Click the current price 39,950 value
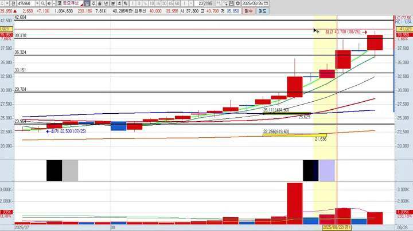413x231 pixels. (6, 11)
